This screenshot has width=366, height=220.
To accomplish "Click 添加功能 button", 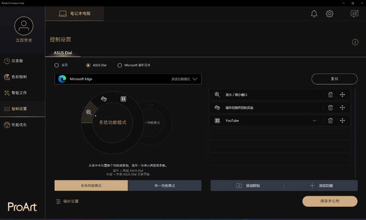I will [321, 186].
